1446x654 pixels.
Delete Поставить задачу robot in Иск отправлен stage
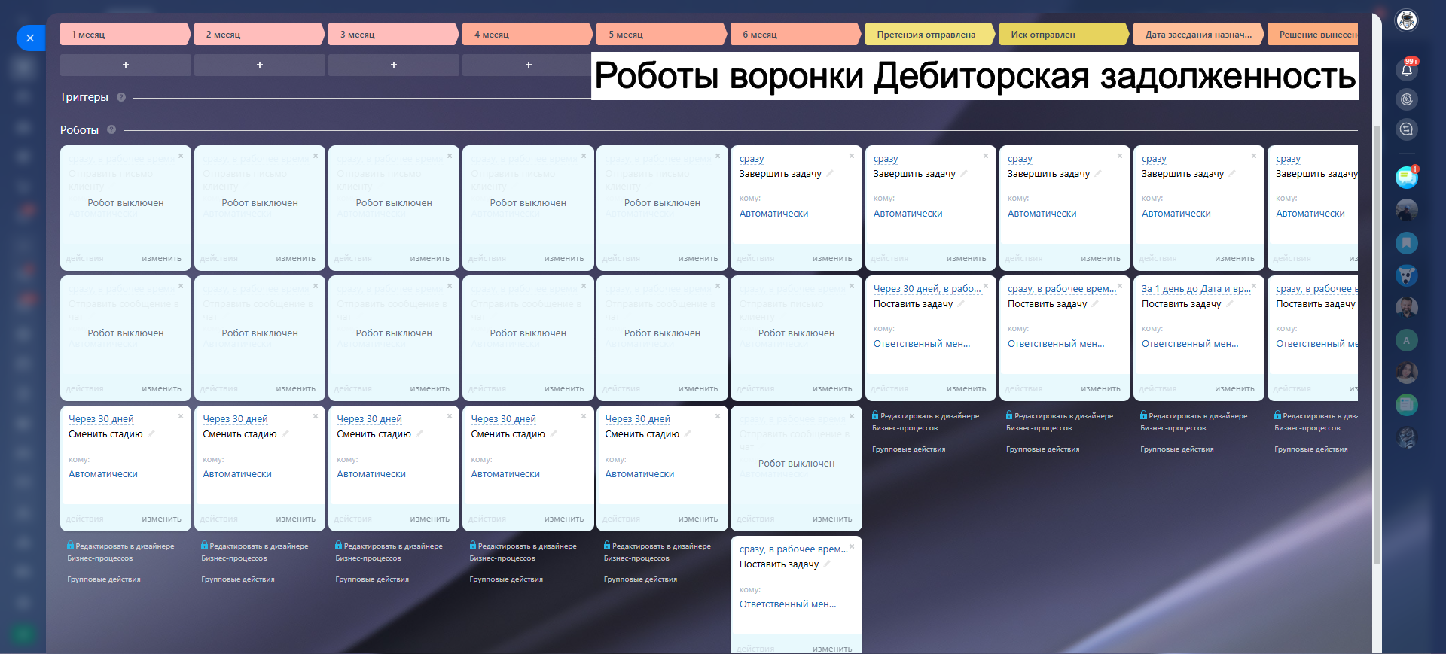tap(1120, 286)
